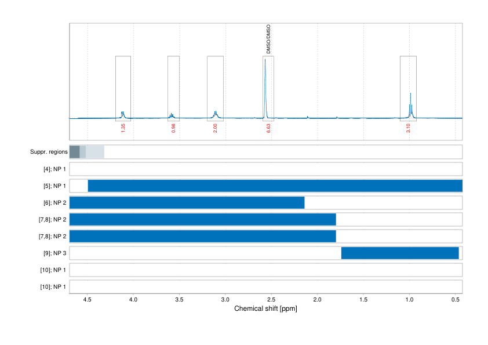Screen dimensions: 488x345
Task: Click the gray suppressed region swatch
Action: click(75, 151)
